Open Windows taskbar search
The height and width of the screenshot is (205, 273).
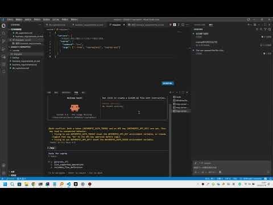click(12, 184)
